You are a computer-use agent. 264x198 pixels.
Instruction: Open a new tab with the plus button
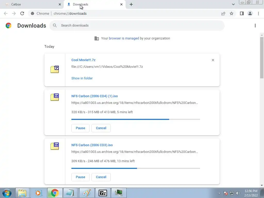(x=131, y=4)
